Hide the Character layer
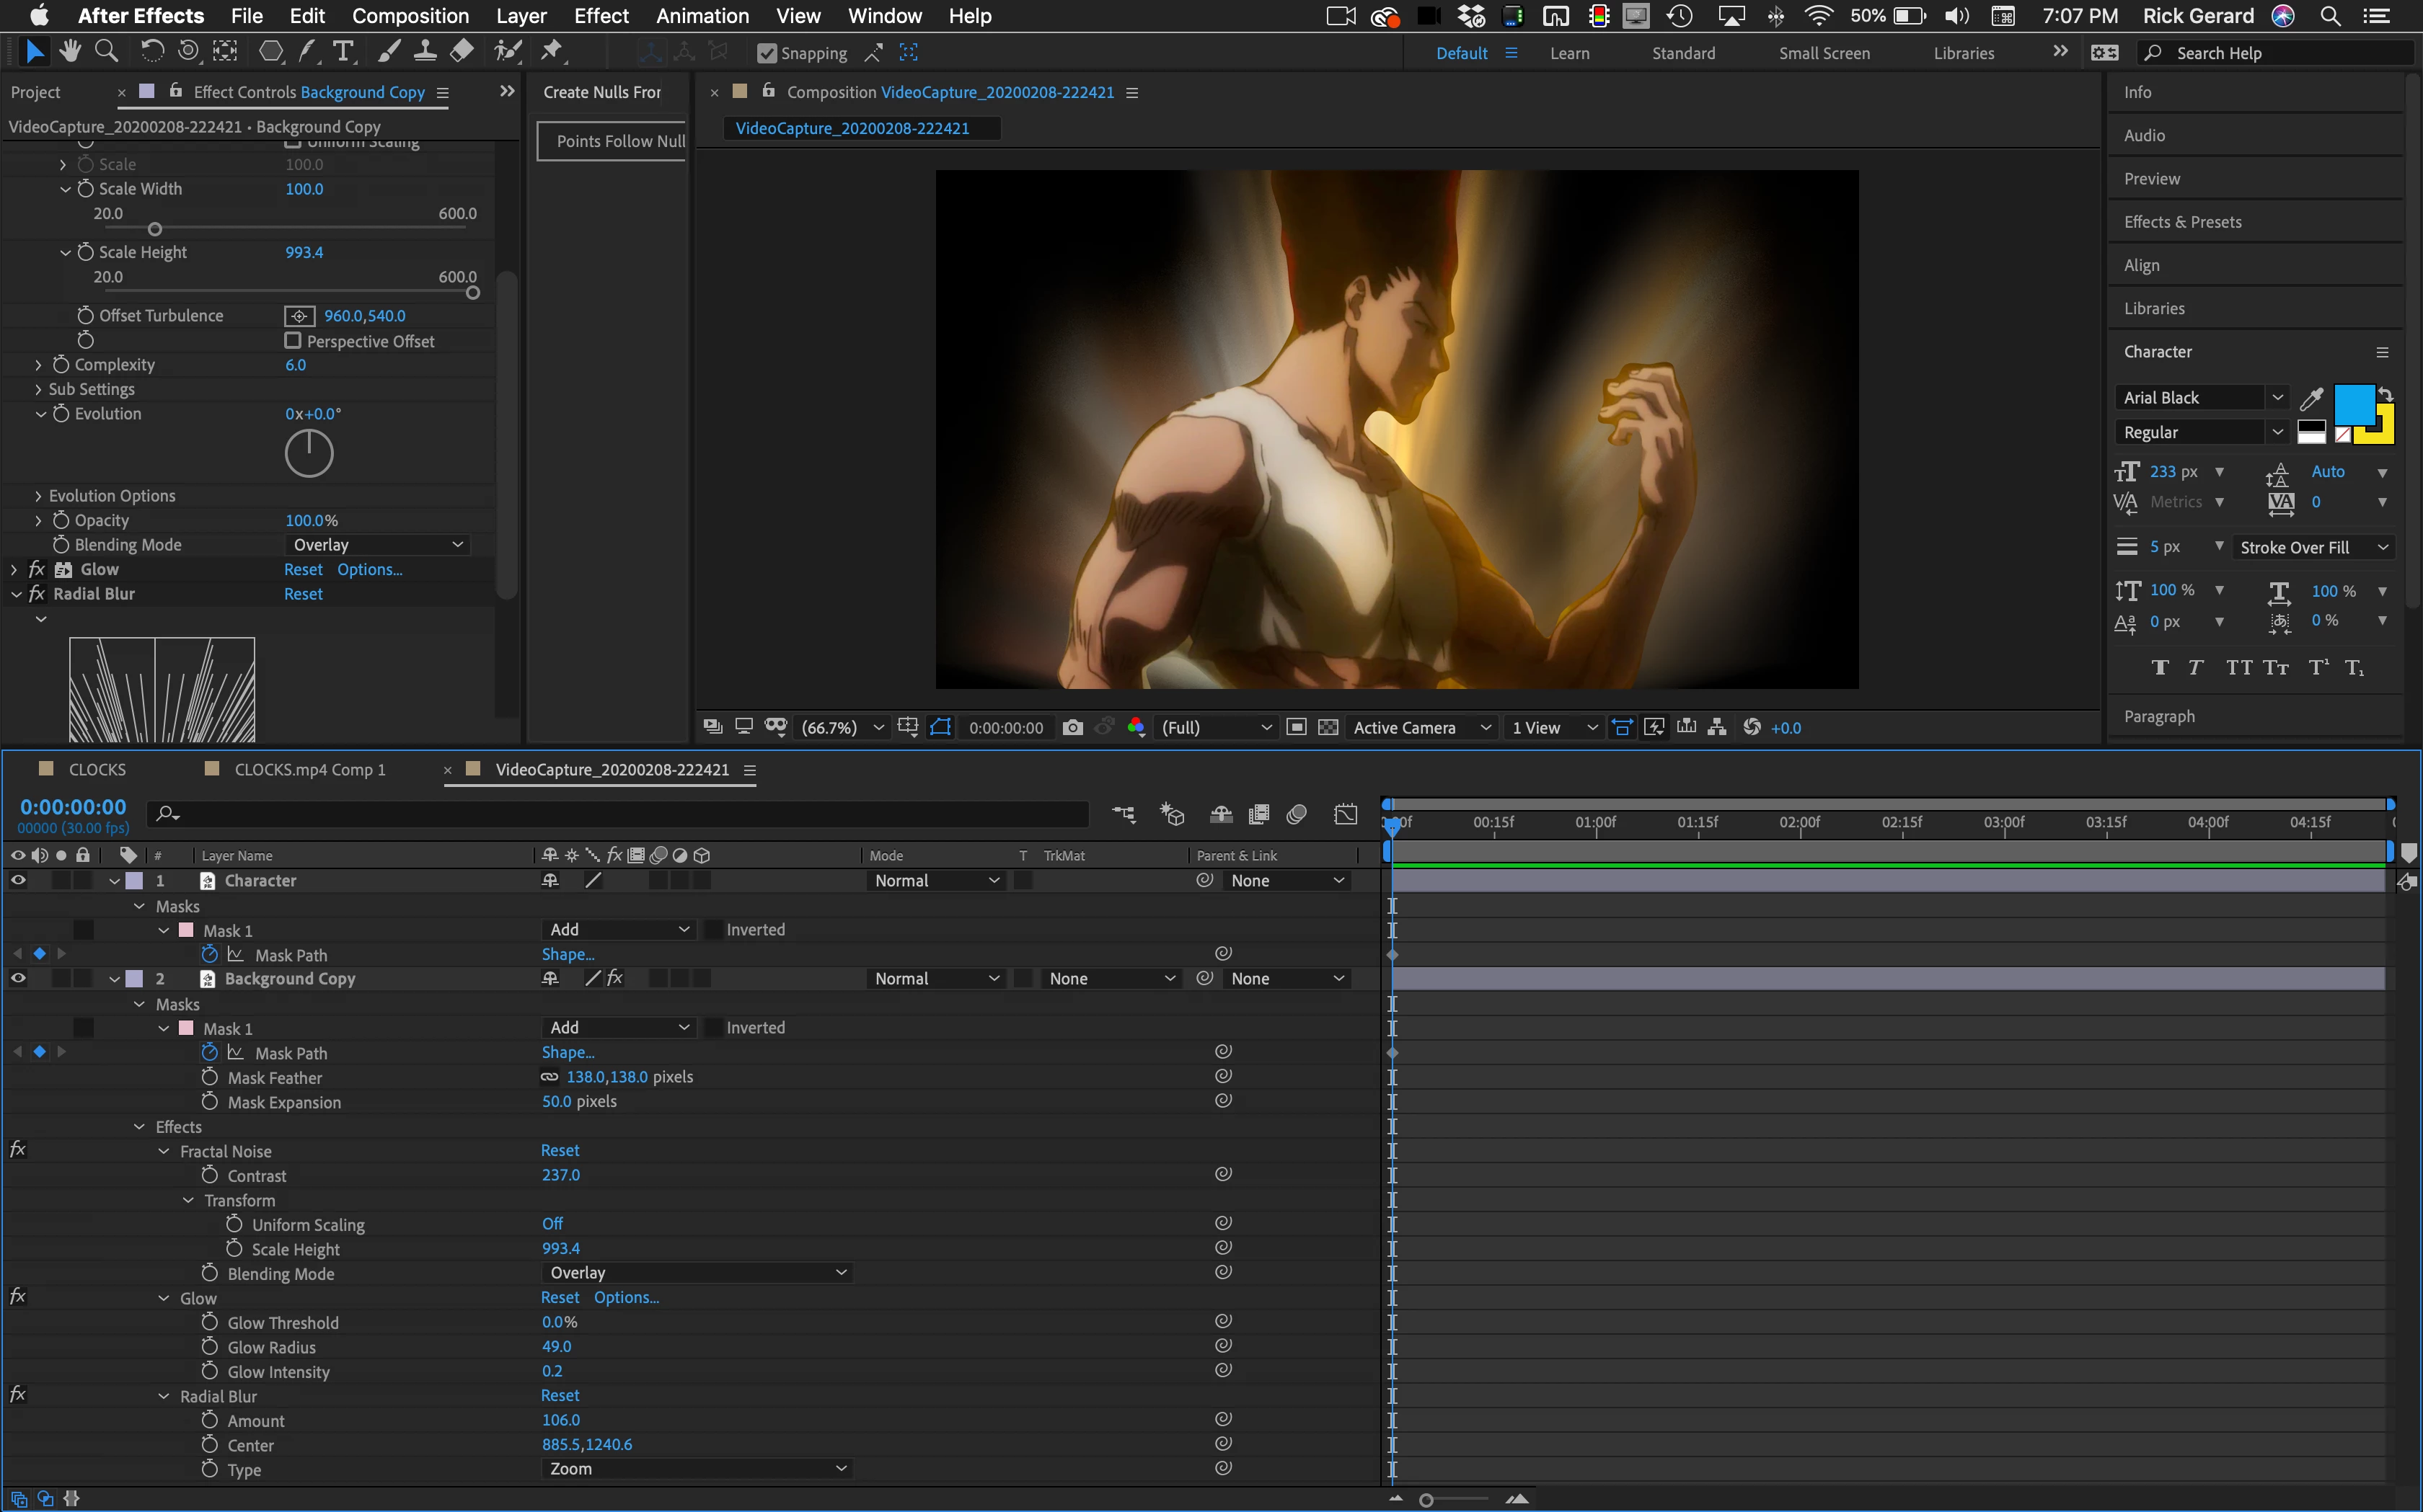 [x=18, y=880]
